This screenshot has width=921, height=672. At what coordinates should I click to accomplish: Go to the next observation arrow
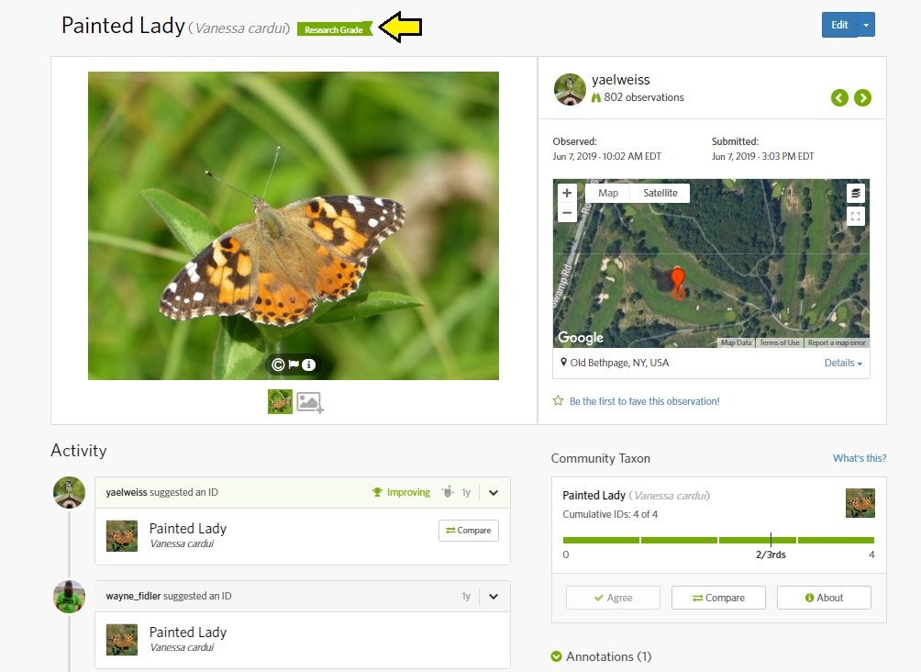862,97
